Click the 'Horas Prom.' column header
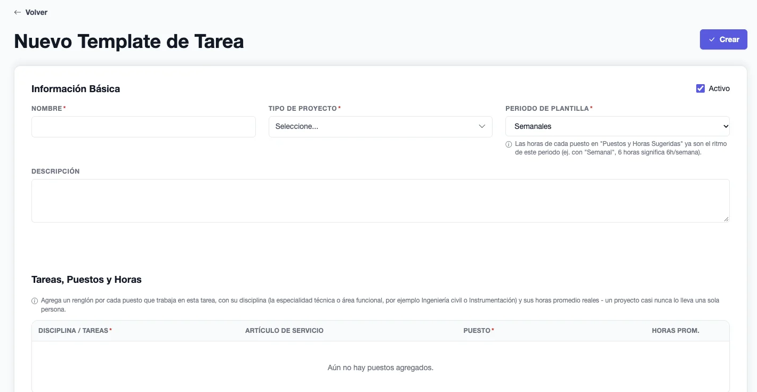 tap(675, 331)
